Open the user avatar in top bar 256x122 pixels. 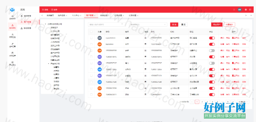pos(240,9)
